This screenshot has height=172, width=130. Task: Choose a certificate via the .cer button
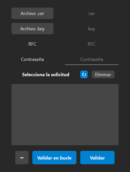[x=32, y=14]
